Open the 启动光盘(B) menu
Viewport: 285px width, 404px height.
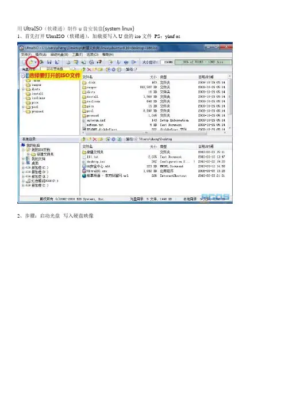(59, 55)
